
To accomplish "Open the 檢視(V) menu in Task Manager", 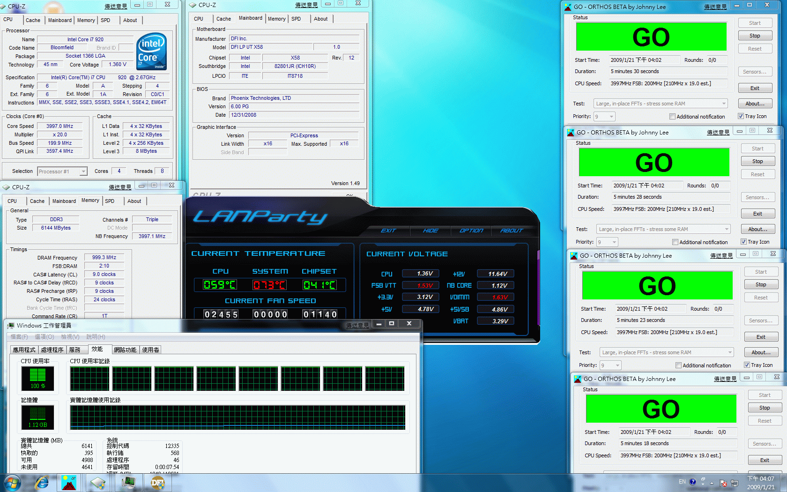I will pos(70,337).
